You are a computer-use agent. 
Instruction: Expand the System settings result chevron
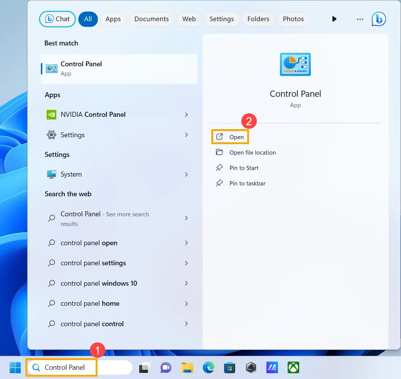(186, 174)
